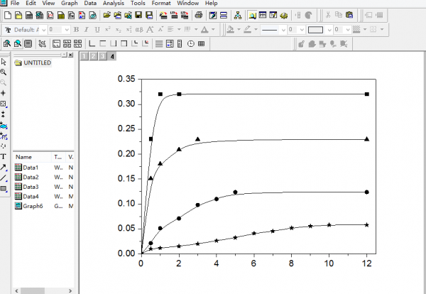Click the Add Time Stamp clock icon
This screenshot has height=294, width=426.
tap(191, 43)
